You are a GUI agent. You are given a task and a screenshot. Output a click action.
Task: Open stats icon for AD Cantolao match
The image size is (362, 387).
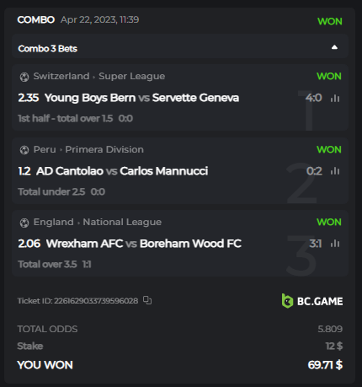[335, 171]
